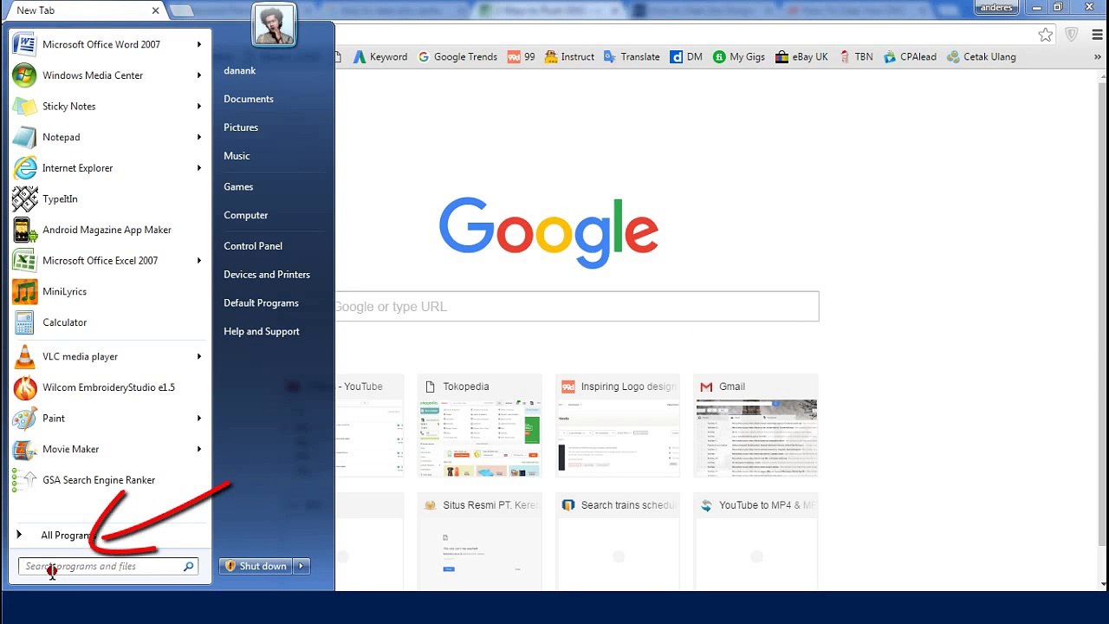Click the shield extension icon in Chrome
Image resolution: width=1109 pixels, height=624 pixels.
pyautogui.click(x=1072, y=35)
